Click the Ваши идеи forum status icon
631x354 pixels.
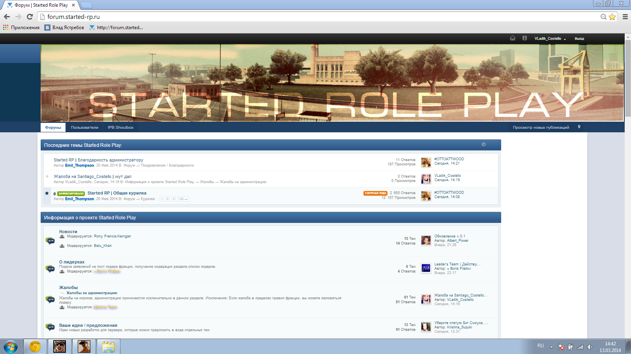point(50,327)
